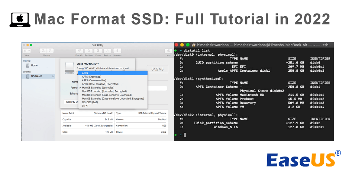Select Mac OS Extended (Journaled, Encrypted) option
352x178 pixels.
coord(113,91)
